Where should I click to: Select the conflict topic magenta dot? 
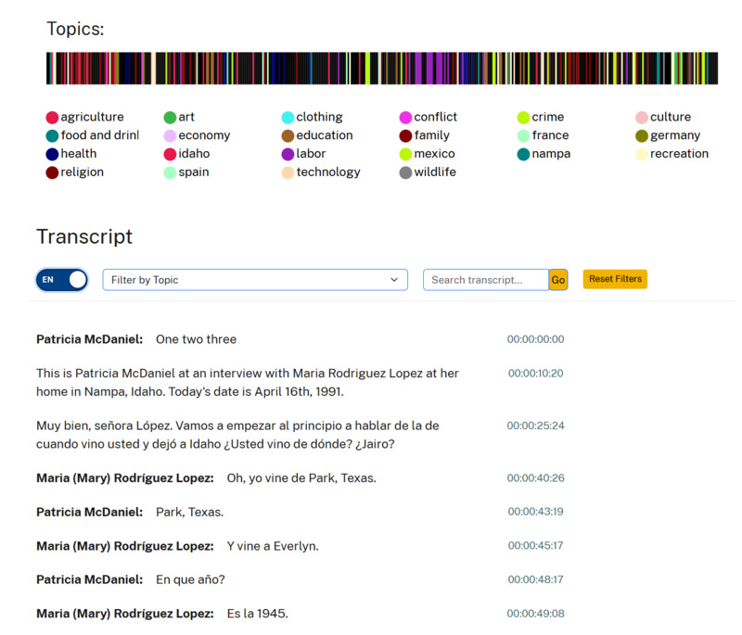point(405,118)
